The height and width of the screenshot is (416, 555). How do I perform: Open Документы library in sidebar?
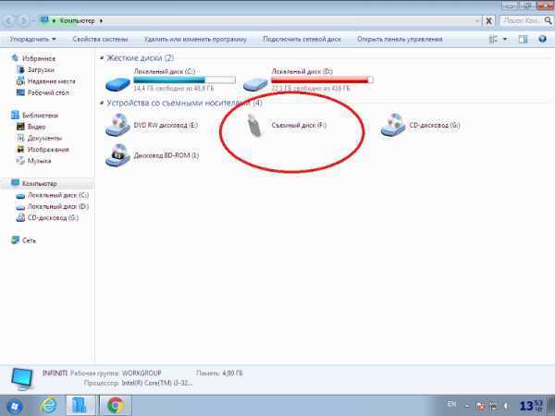[44, 138]
